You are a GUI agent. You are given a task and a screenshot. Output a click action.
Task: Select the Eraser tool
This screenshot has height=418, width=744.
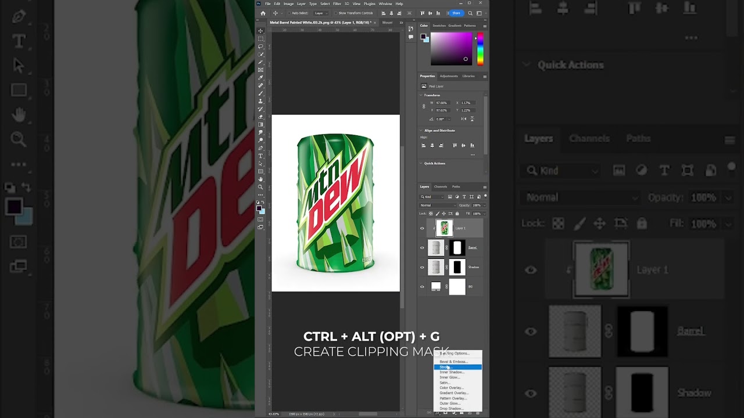tap(260, 117)
